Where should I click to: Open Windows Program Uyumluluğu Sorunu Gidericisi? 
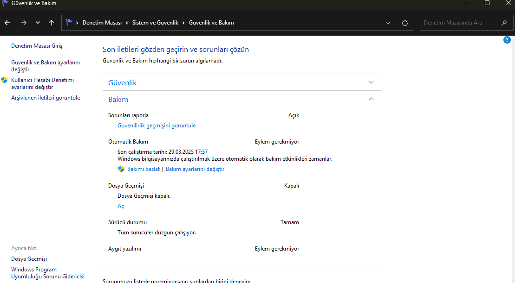click(x=48, y=273)
